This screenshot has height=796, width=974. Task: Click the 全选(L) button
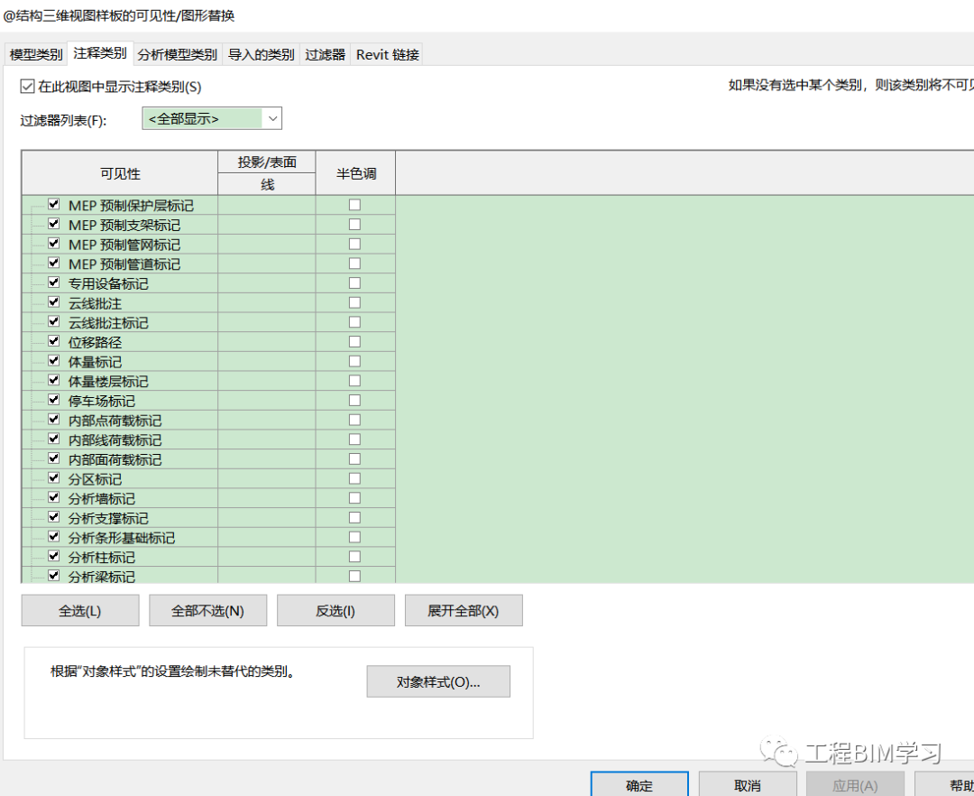point(80,610)
